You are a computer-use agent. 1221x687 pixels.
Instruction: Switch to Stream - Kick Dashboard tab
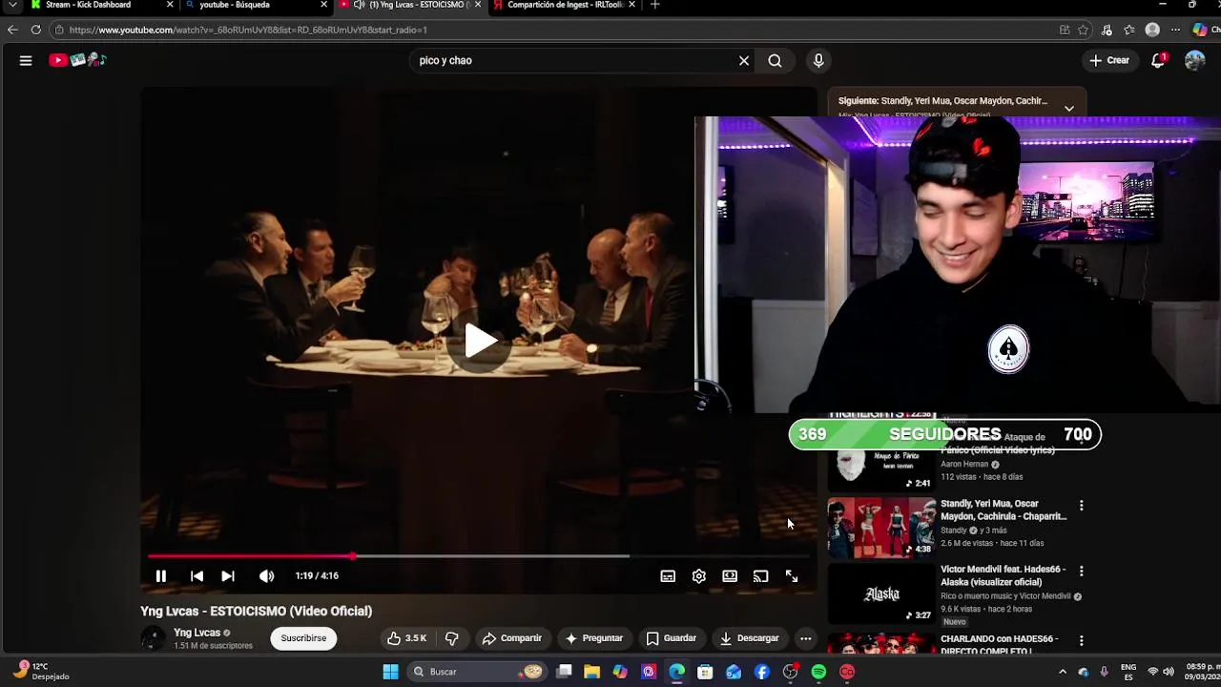tap(88, 5)
